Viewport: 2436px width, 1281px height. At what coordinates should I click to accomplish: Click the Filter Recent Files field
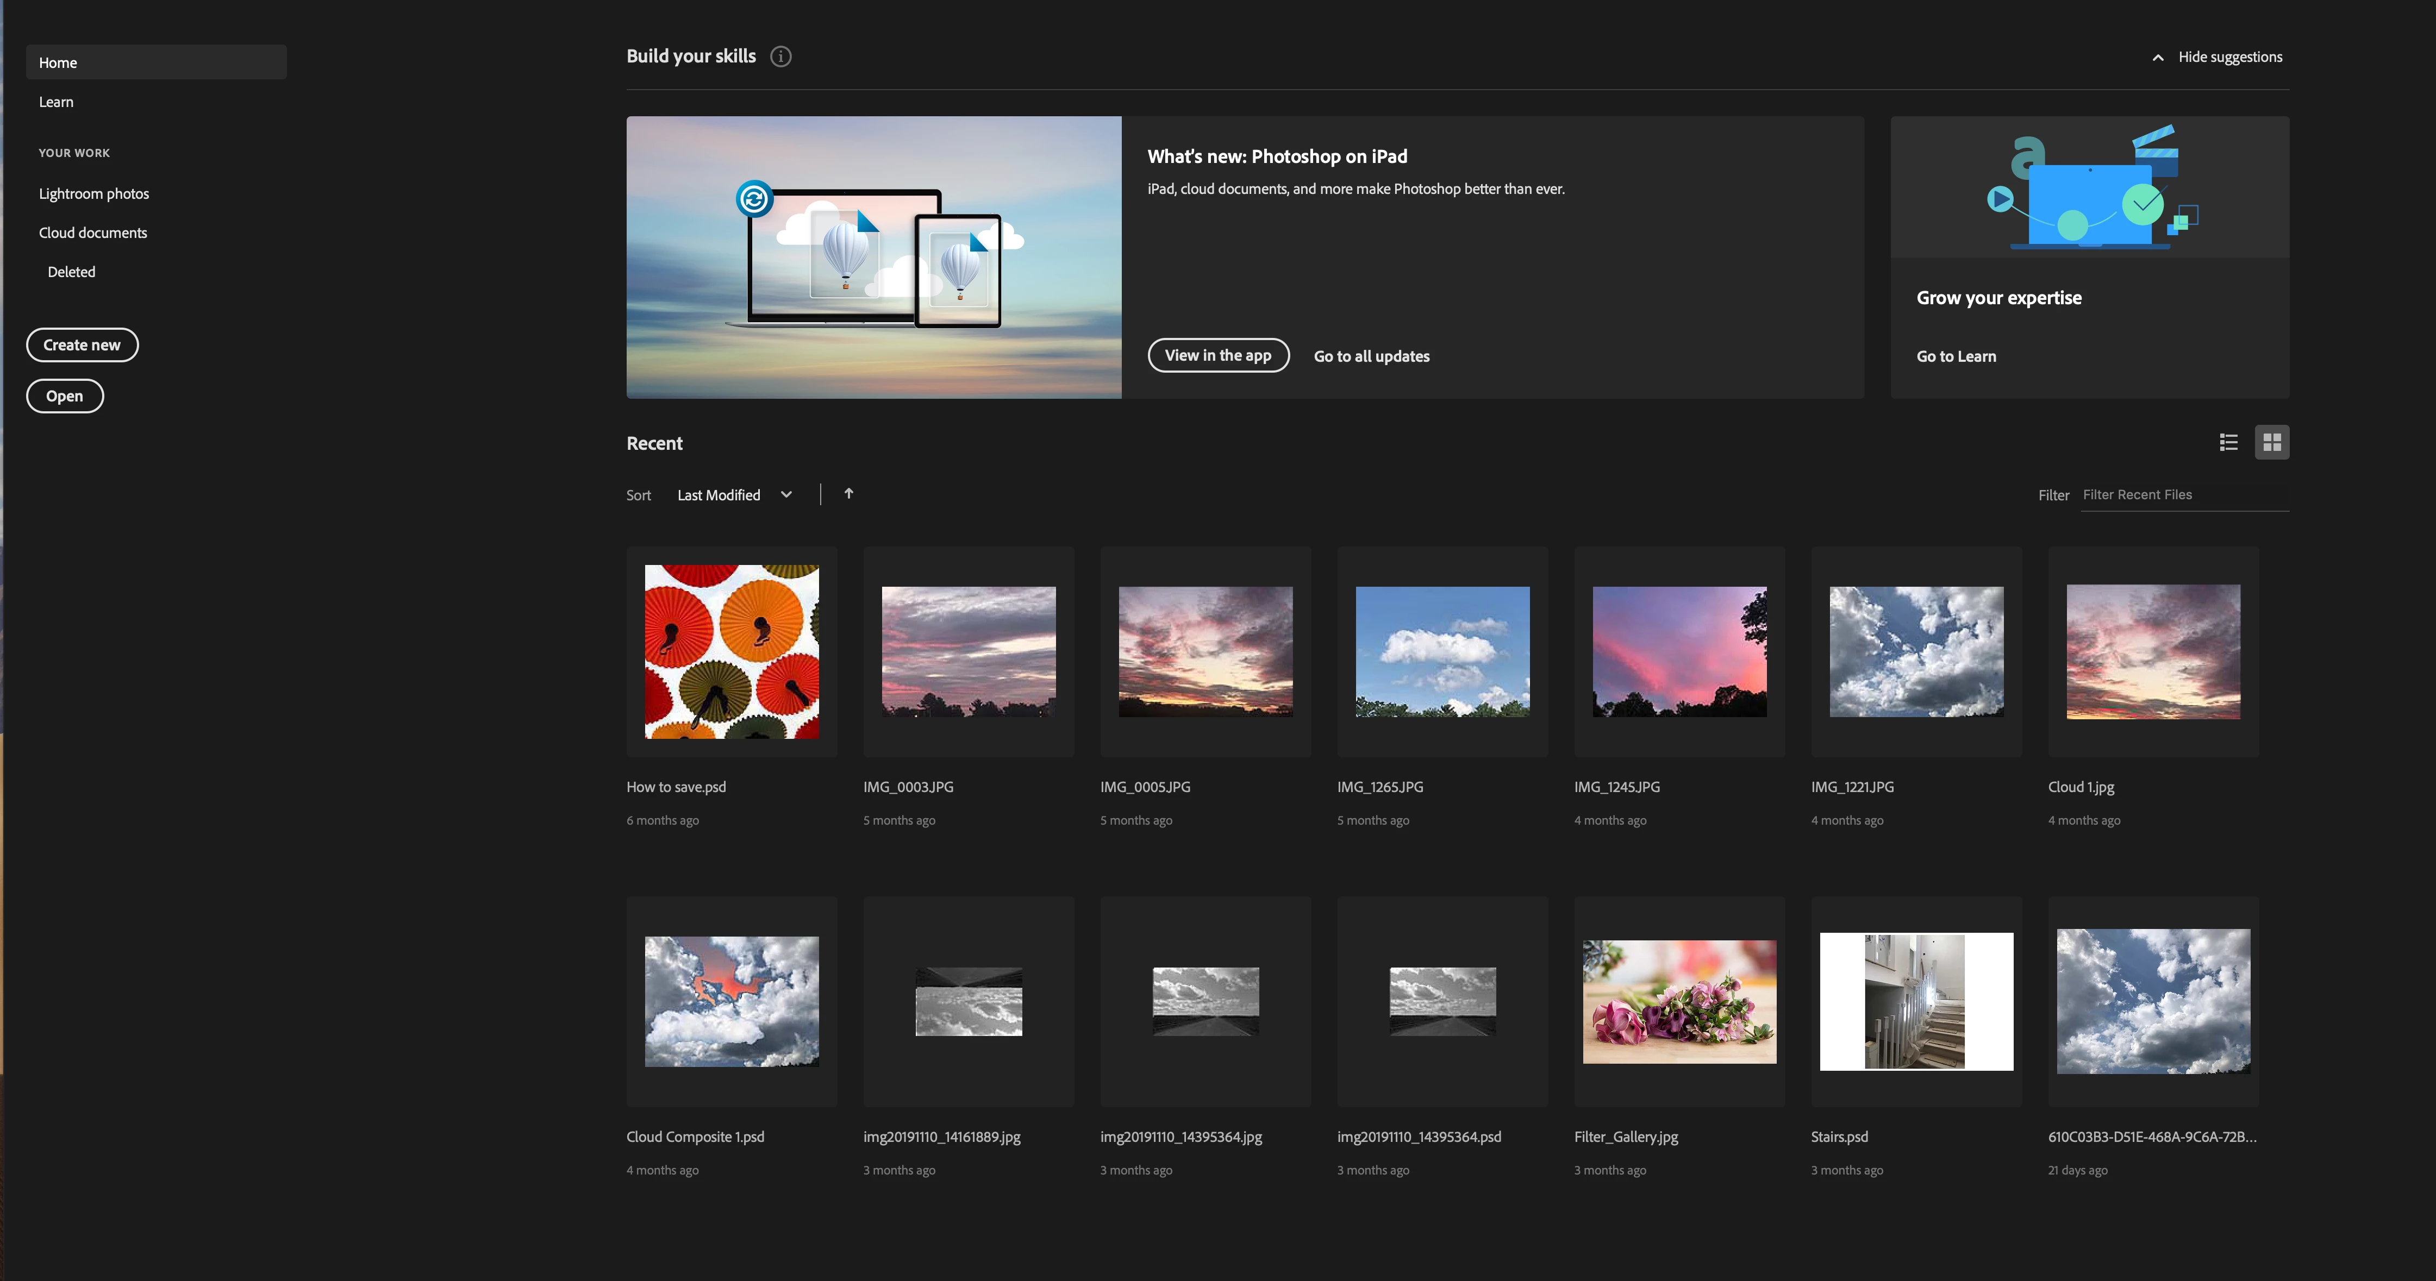[x=2183, y=494]
